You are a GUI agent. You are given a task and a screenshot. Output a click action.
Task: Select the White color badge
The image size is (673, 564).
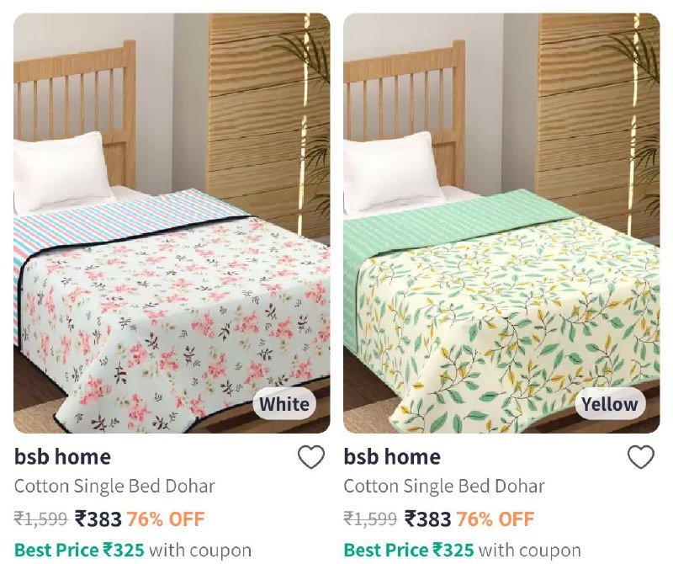(x=284, y=404)
